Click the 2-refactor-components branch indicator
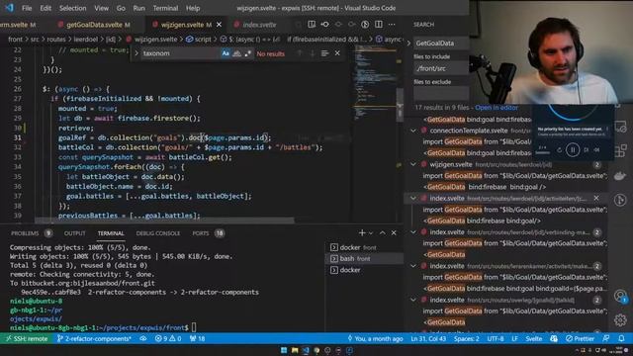This screenshot has height=356, width=633. [x=94, y=338]
